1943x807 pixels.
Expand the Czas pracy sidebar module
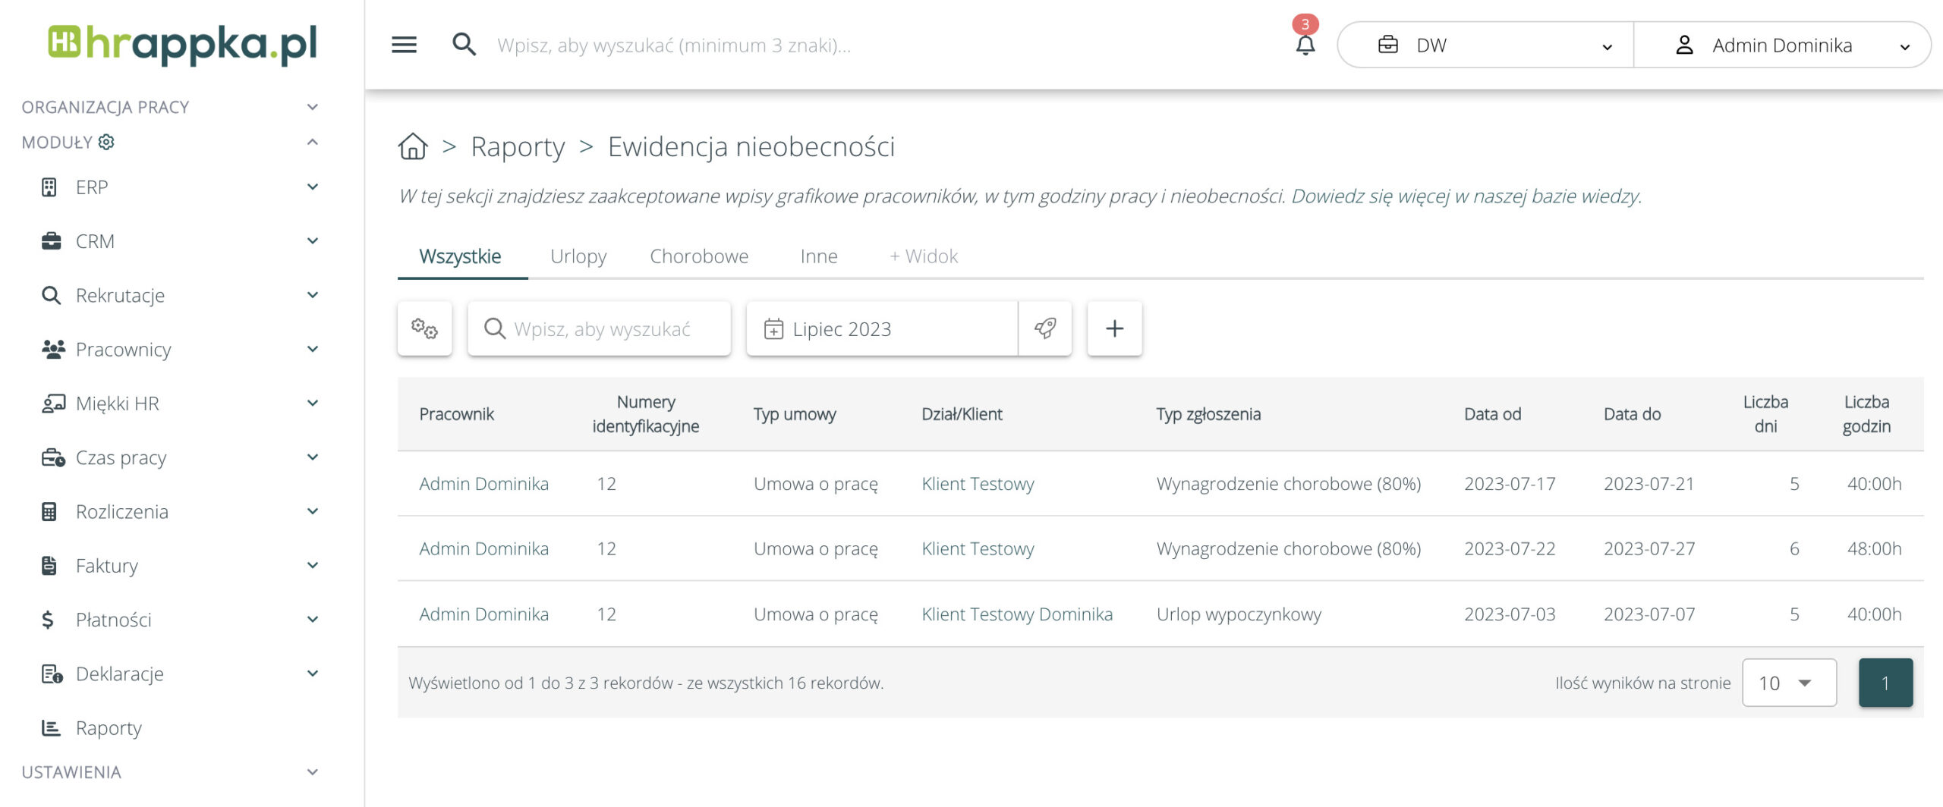(x=121, y=457)
